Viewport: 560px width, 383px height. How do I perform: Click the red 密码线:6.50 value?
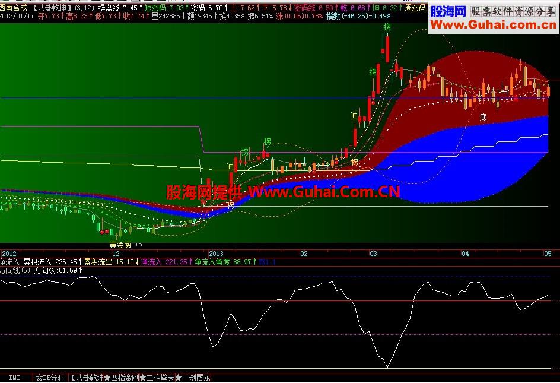(316, 8)
